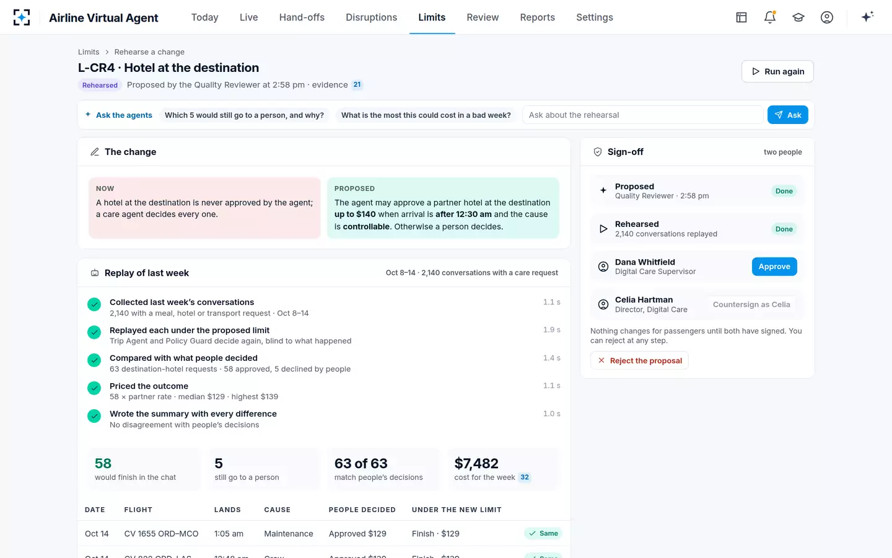Click the Done badge on the Rehearsed step

coord(784,229)
